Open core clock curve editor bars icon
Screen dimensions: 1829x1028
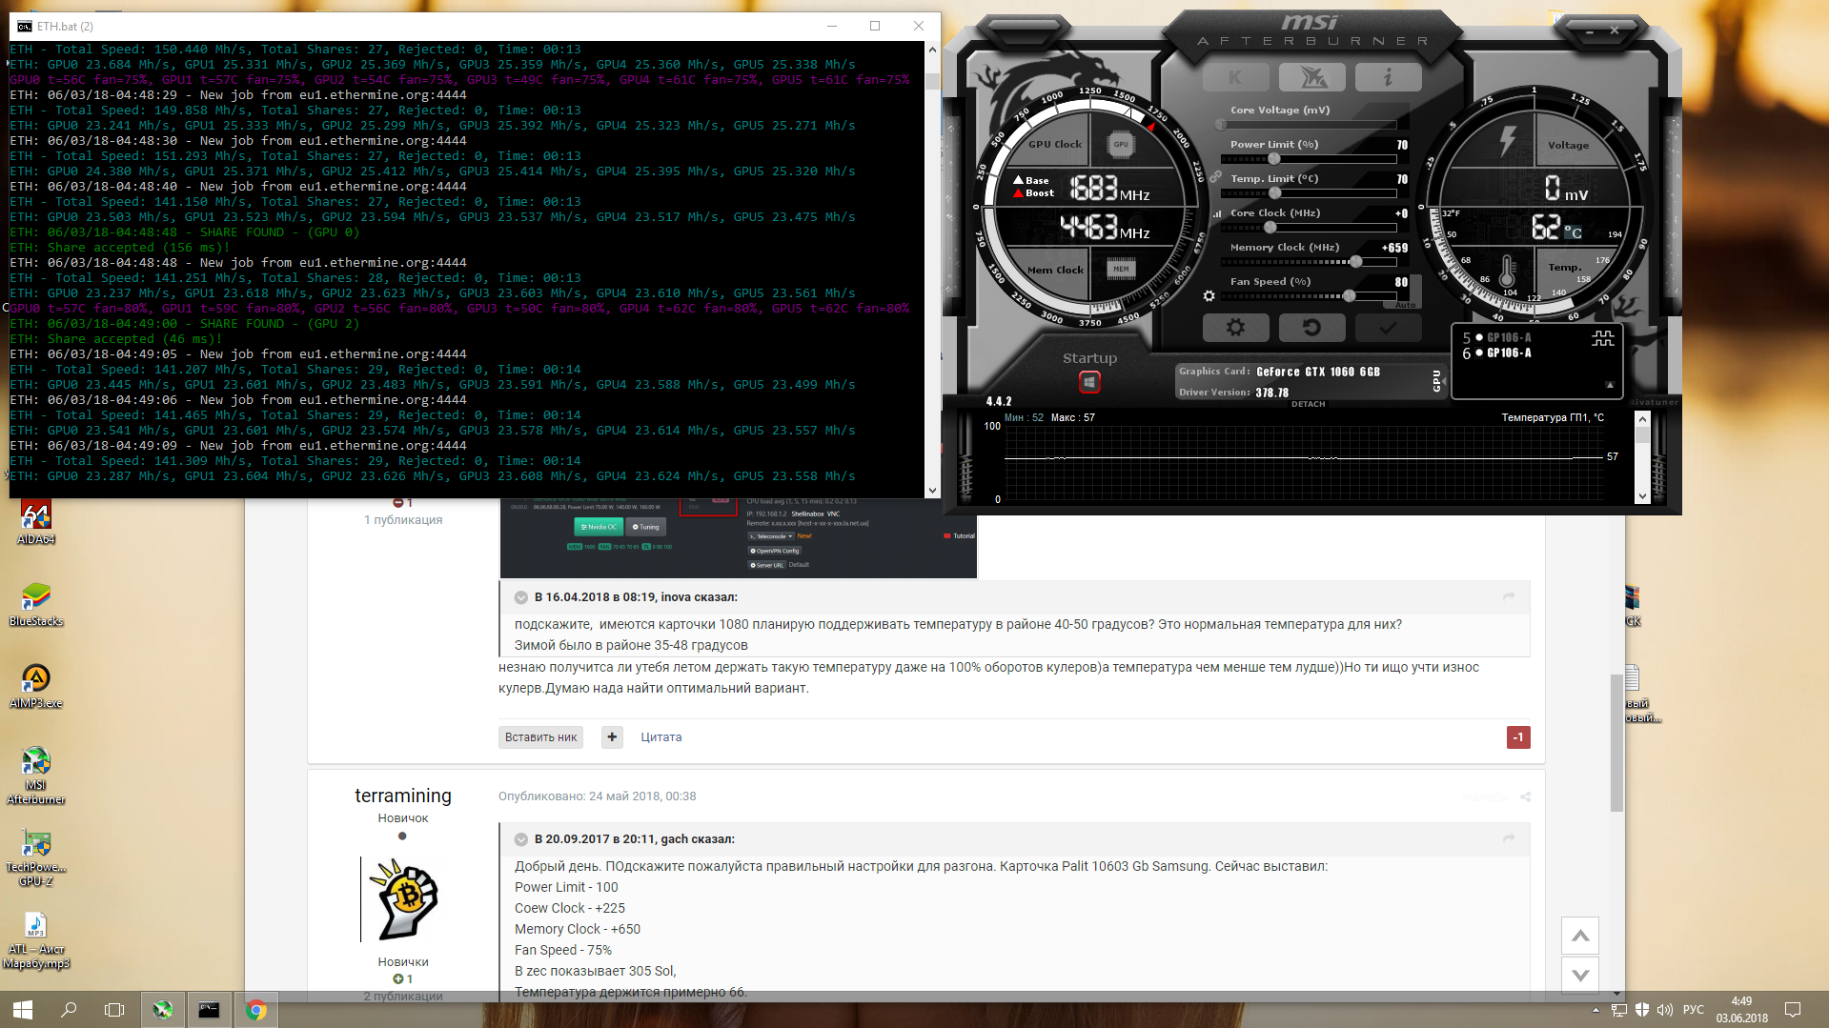[1217, 214]
